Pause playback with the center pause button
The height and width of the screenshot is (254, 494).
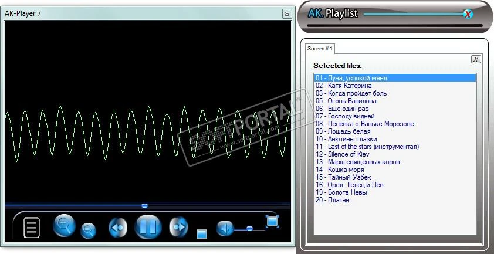pyautogui.click(x=148, y=227)
